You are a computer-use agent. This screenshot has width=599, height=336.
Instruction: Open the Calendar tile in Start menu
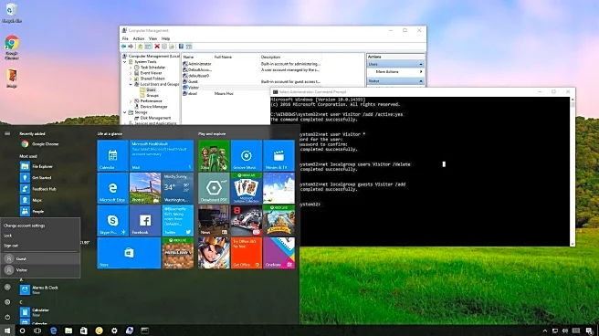coord(112,155)
